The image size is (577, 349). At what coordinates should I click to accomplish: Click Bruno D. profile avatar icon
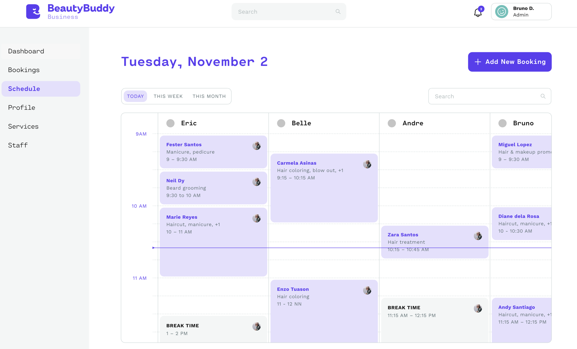[501, 12]
